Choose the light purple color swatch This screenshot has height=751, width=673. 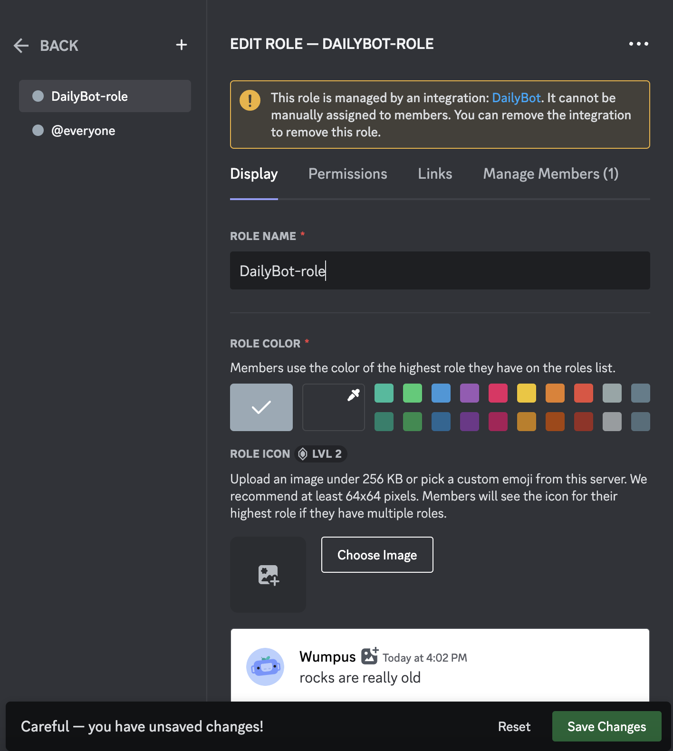pyautogui.click(x=470, y=393)
